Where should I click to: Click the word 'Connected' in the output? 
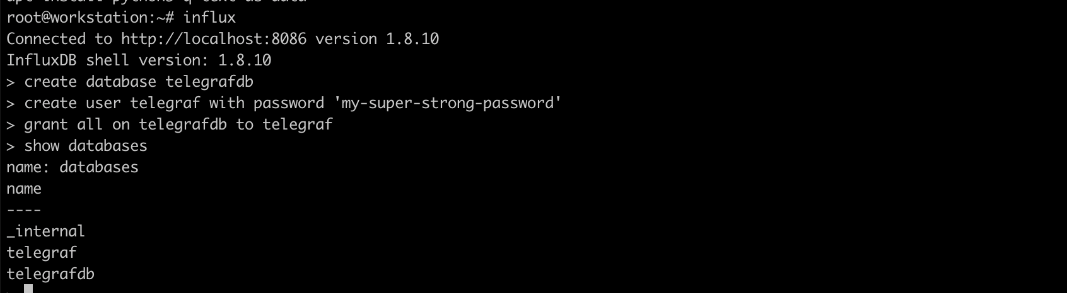[46, 39]
